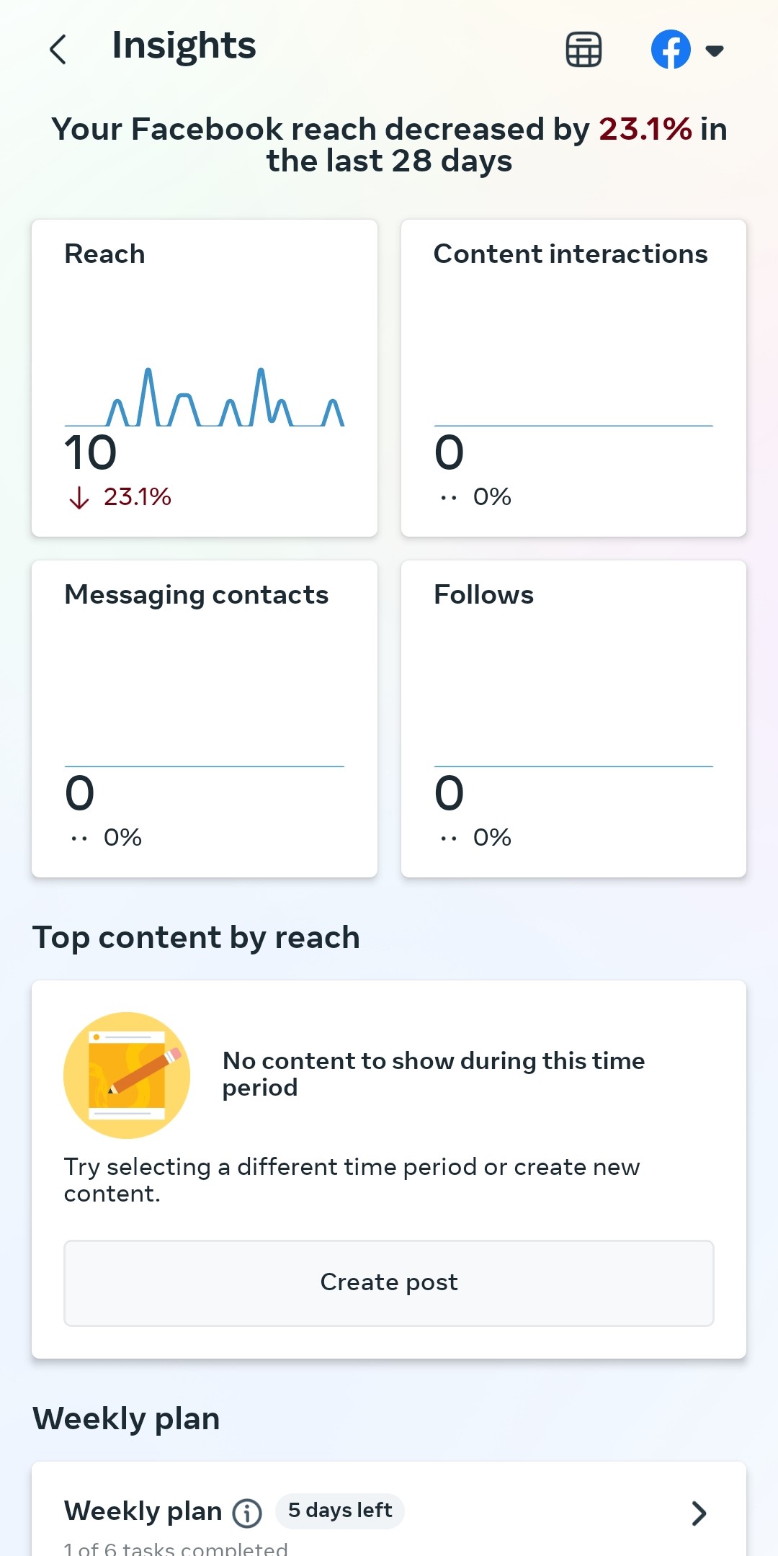The height and width of the screenshot is (1556, 778).
Task: Tap the Reach line chart
Action: click(x=205, y=398)
